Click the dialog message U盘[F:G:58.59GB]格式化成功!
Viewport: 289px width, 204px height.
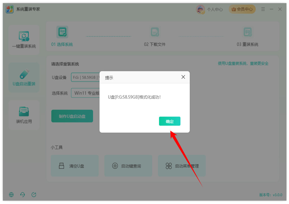click(134, 97)
